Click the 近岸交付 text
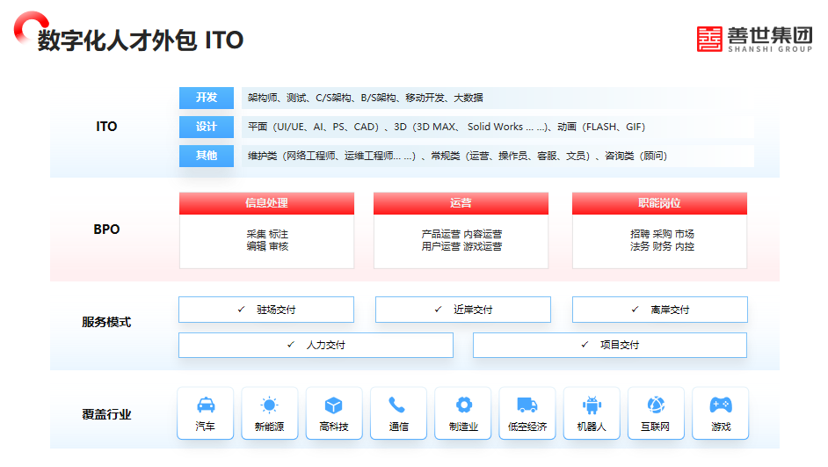The height and width of the screenshot is (467, 828). point(473,310)
